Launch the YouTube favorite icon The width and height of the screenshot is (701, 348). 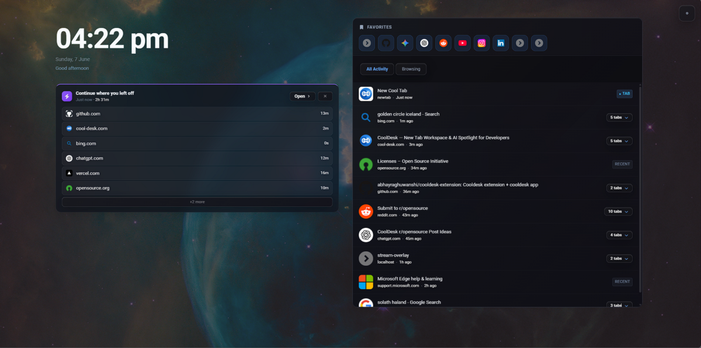click(463, 43)
